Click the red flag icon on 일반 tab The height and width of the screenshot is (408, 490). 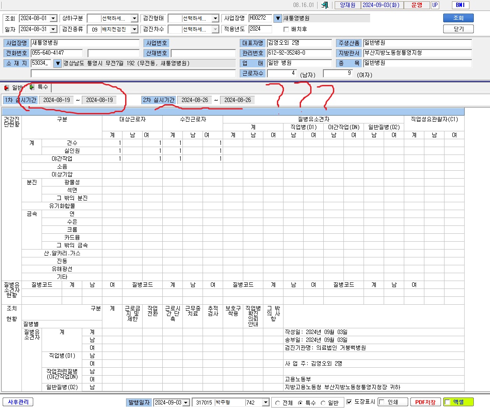click(x=6, y=88)
